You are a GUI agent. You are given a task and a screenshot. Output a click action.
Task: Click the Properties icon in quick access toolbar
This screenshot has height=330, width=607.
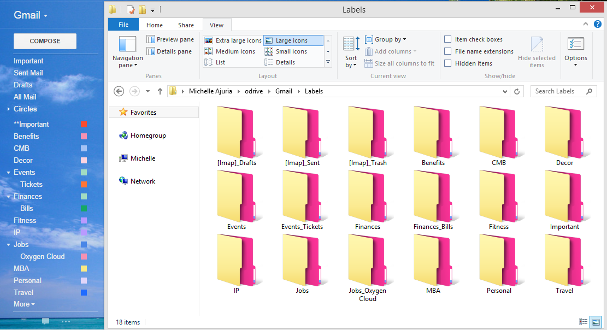click(131, 10)
